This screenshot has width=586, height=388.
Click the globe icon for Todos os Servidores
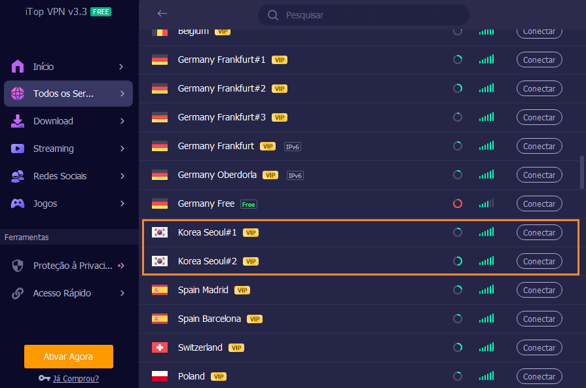[x=18, y=94]
